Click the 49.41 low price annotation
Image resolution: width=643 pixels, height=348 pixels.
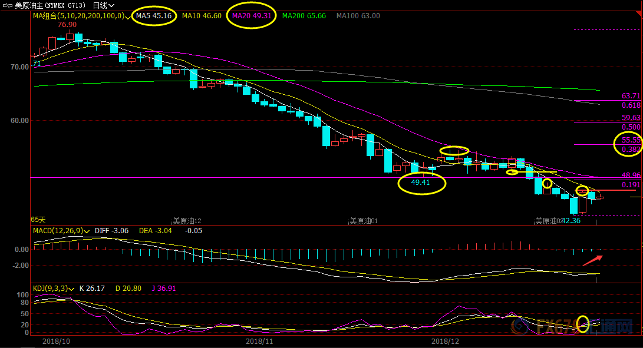pyautogui.click(x=421, y=183)
